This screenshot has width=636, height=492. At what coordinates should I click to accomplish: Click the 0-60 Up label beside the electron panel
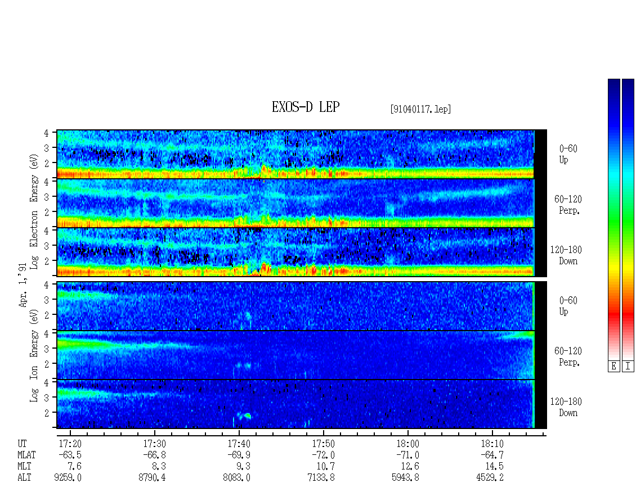[568, 154]
